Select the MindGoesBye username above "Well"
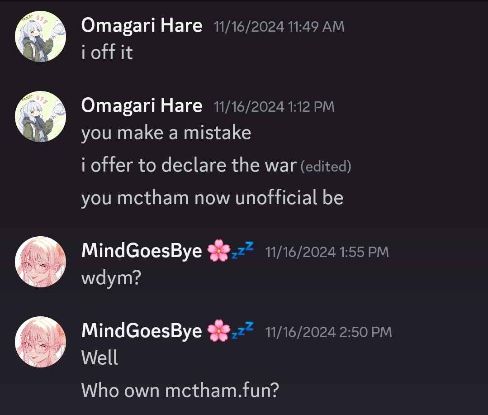 142,332
